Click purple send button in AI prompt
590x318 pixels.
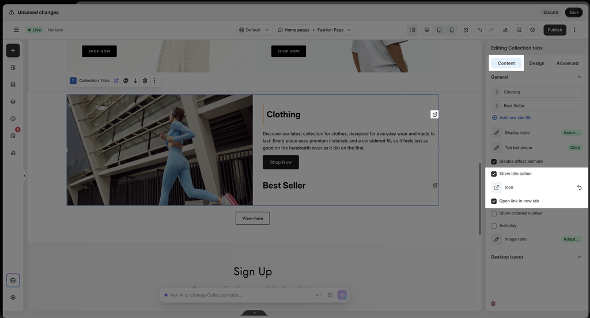(x=342, y=295)
